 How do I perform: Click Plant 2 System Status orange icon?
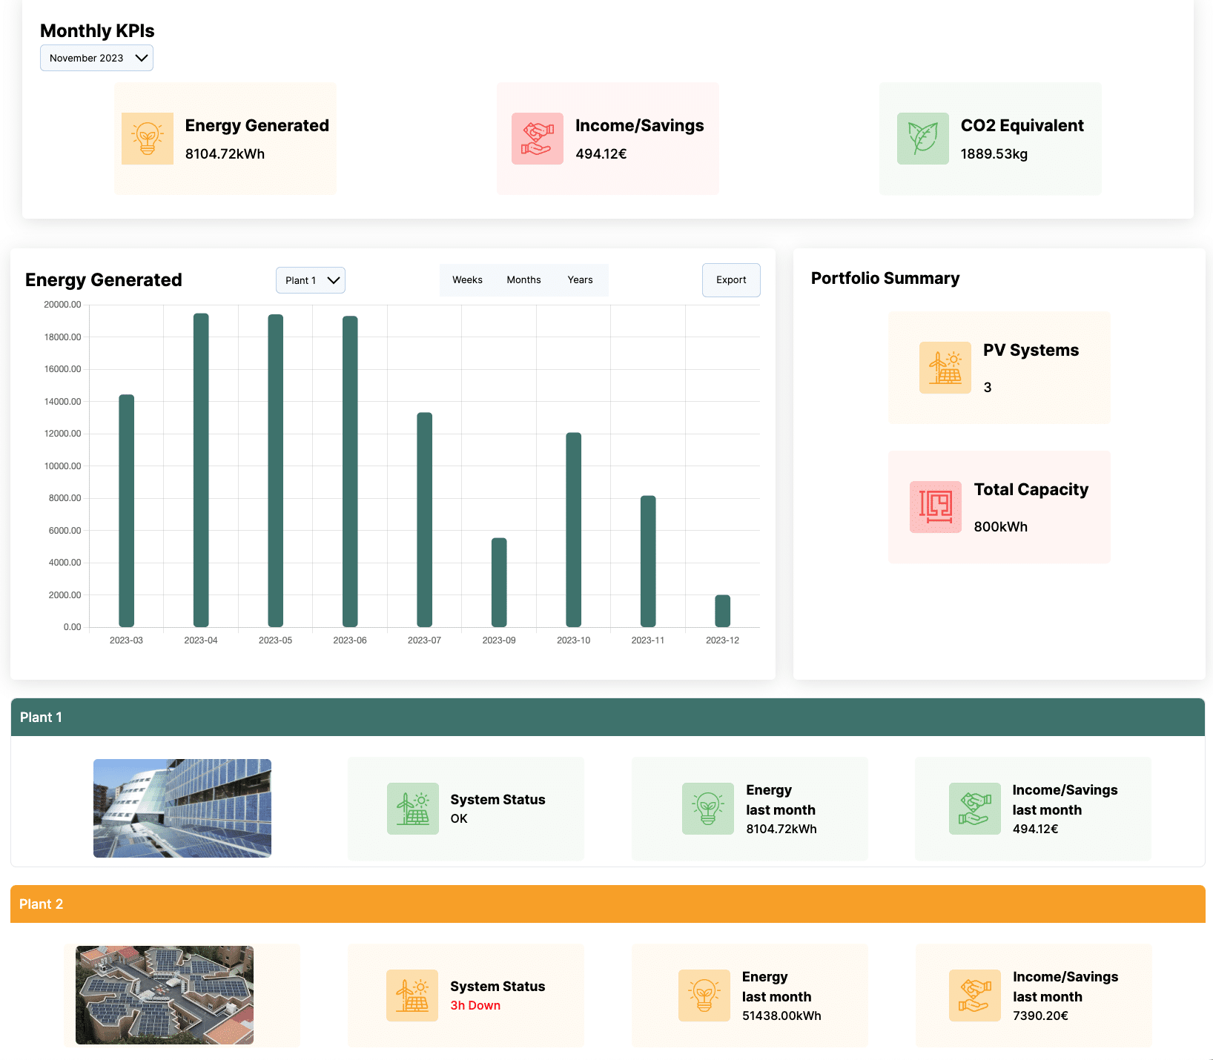tap(412, 996)
